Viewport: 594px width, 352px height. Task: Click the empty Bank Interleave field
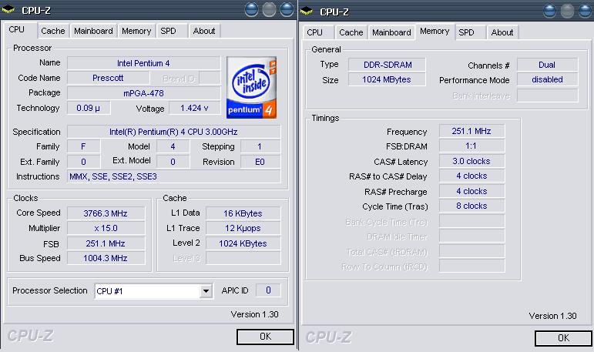tap(548, 96)
